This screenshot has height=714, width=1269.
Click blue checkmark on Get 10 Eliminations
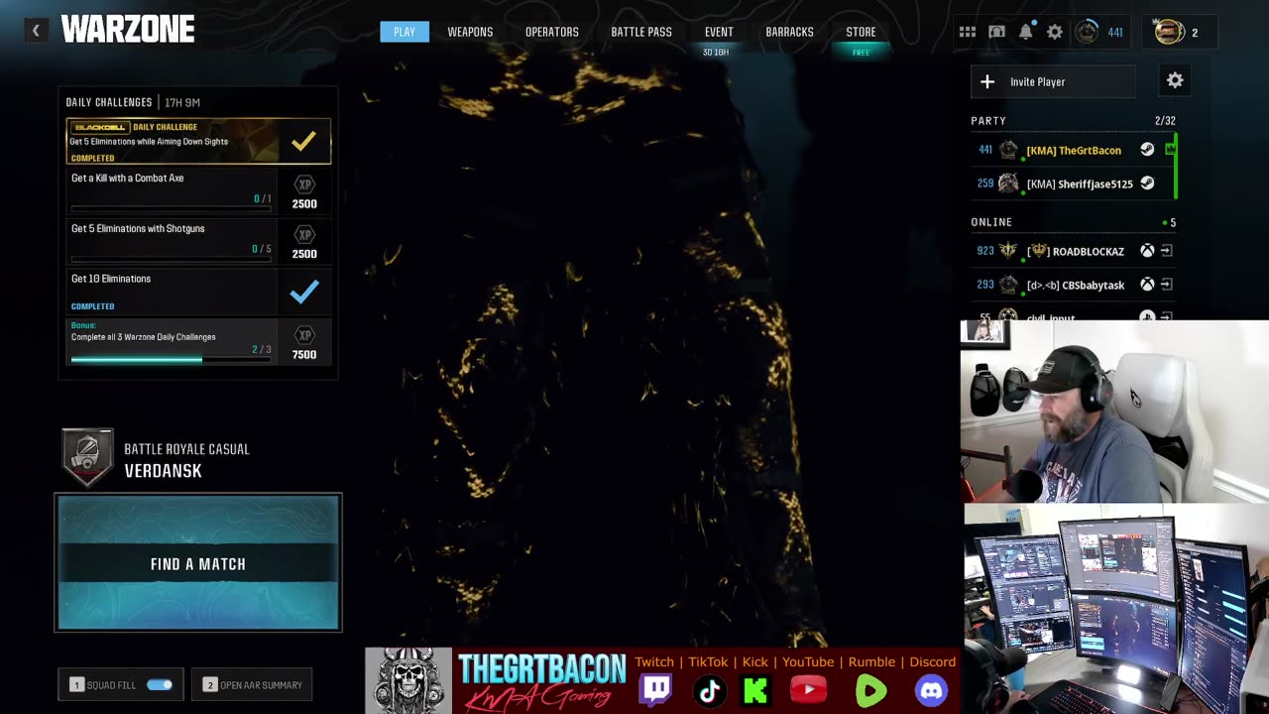(304, 292)
